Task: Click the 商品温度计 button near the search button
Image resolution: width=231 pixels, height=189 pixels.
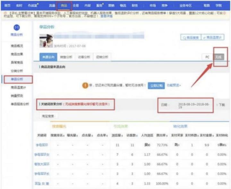Action: [x=213, y=38]
